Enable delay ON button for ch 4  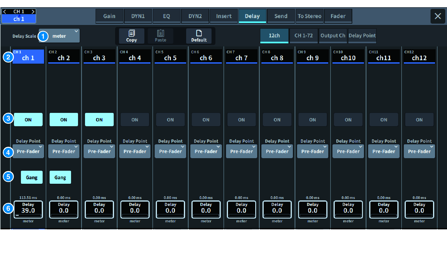(x=135, y=120)
